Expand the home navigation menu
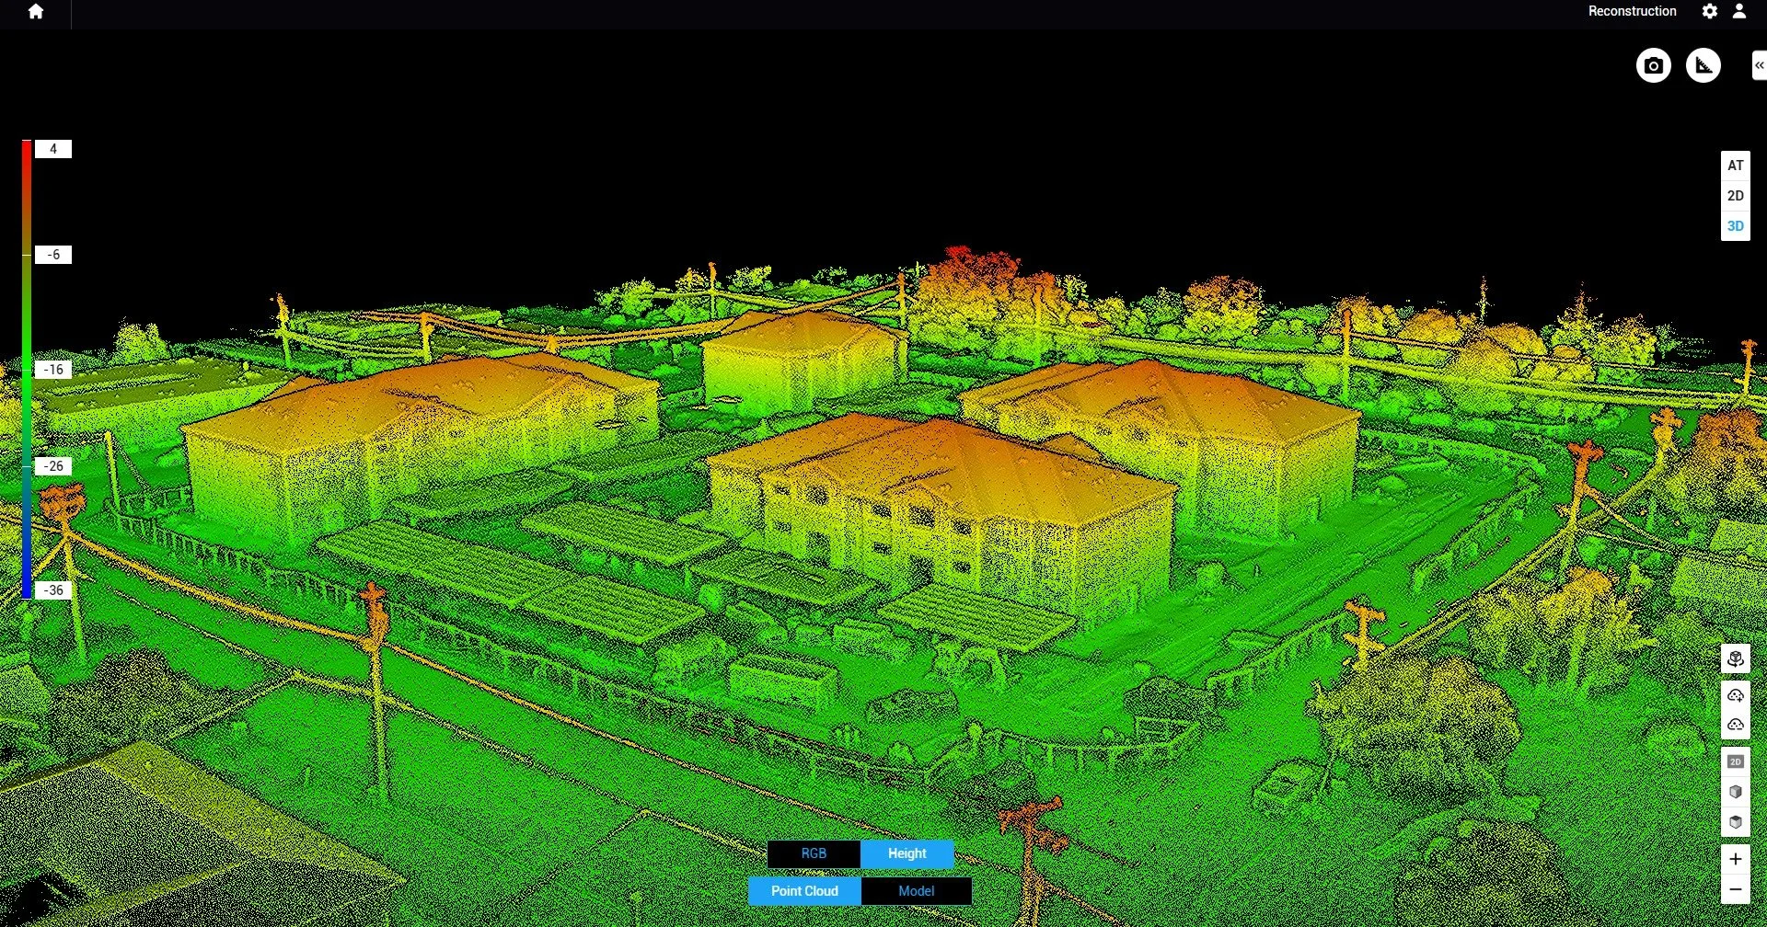1767x927 pixels. [35, 14]
